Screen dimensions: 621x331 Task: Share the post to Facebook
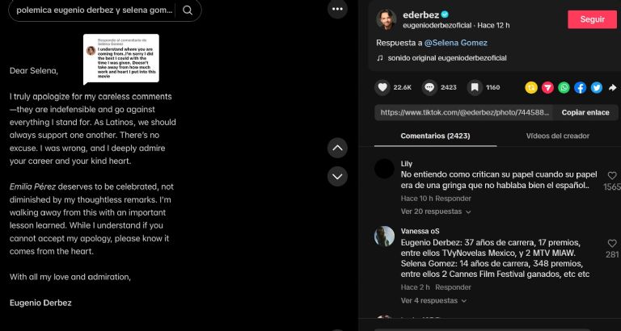(x=581, y=87)
